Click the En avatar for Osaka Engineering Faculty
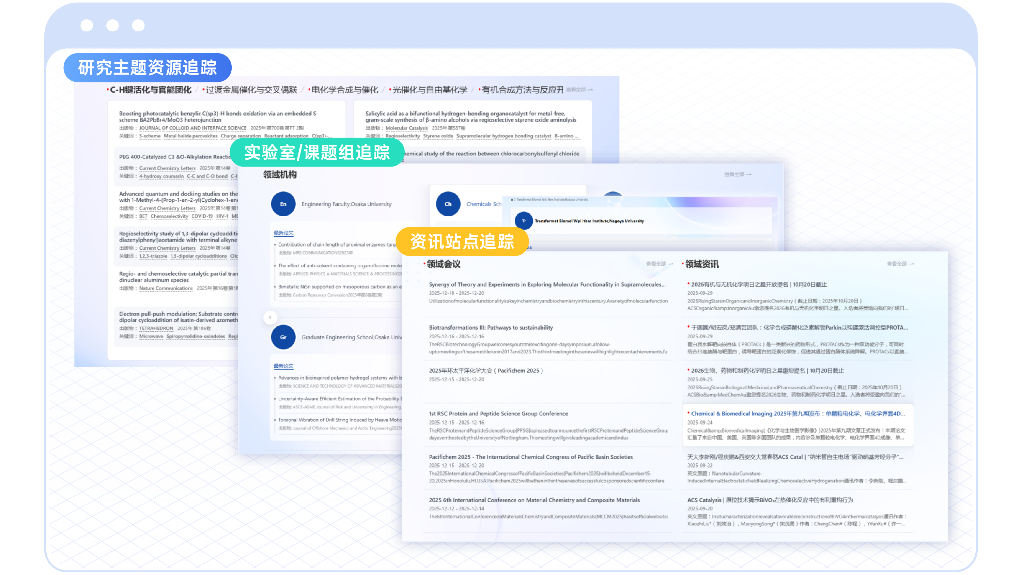Image resolution: width=1022 pixels, height=575 pixels. pyautogui.click(x=283, y=204)
